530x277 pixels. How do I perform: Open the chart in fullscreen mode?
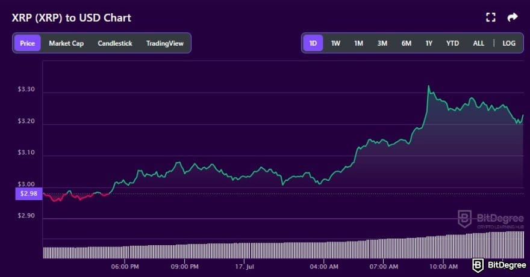(491, 17)
